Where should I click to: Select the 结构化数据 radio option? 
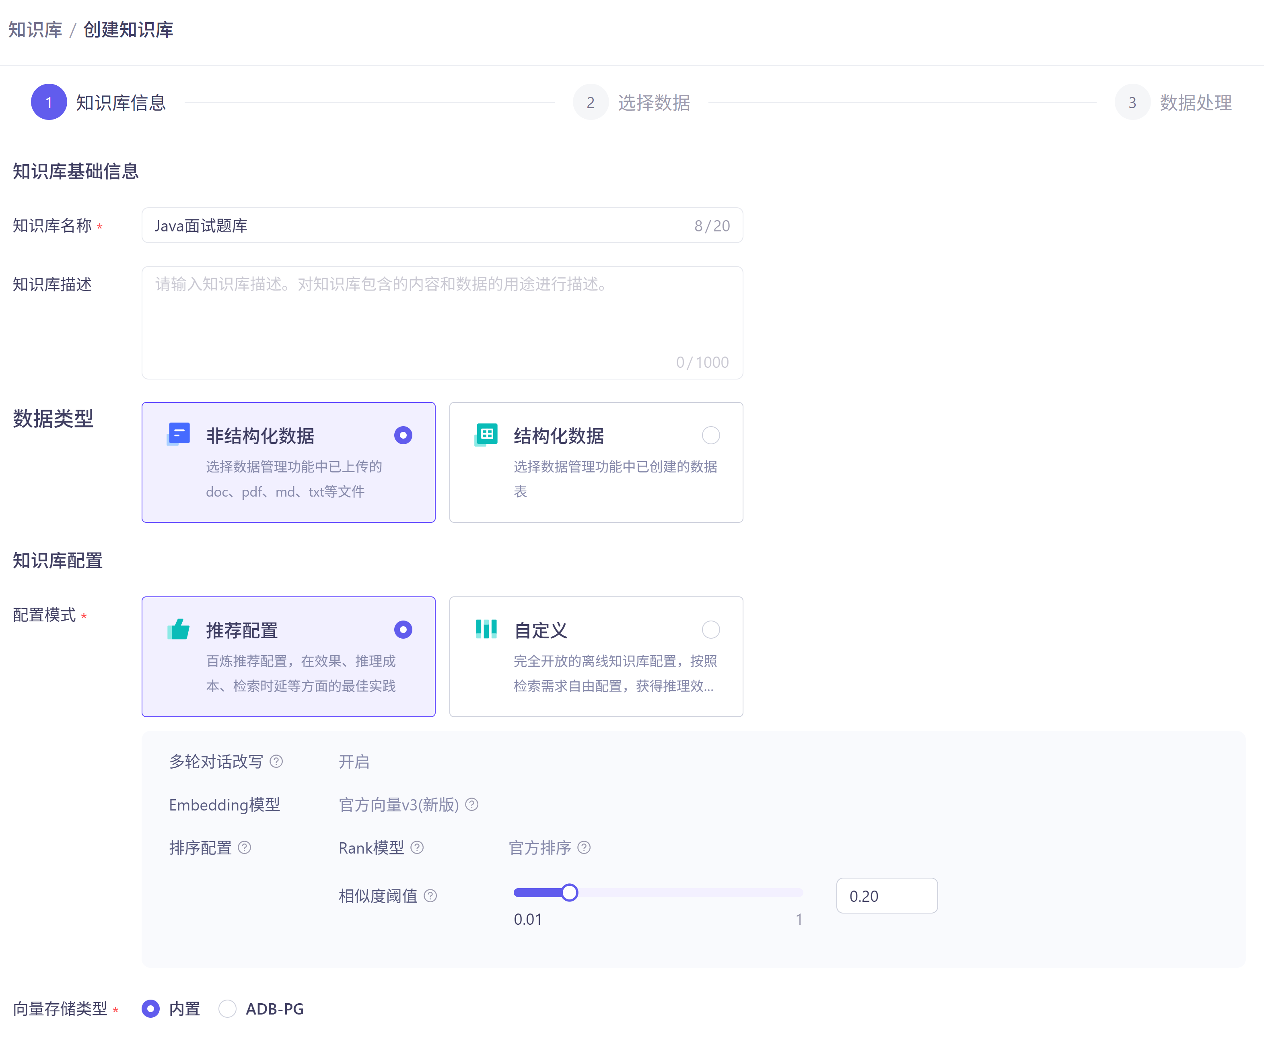coord(711,435)
